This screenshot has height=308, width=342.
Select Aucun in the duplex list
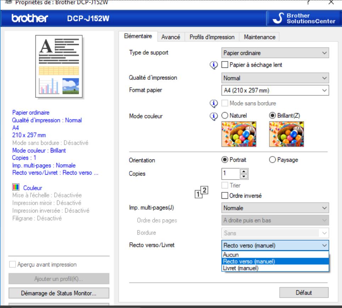pyautogui.click(x=275, y=255)
